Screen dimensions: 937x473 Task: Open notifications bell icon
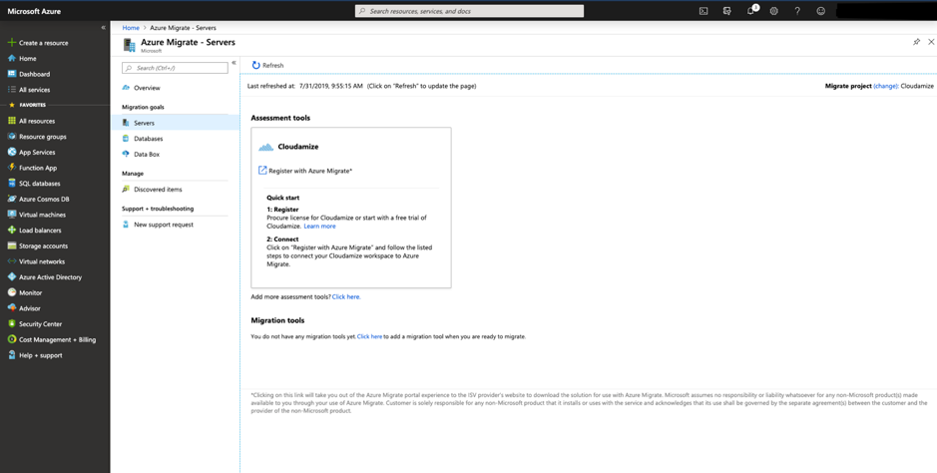(751, 11)
